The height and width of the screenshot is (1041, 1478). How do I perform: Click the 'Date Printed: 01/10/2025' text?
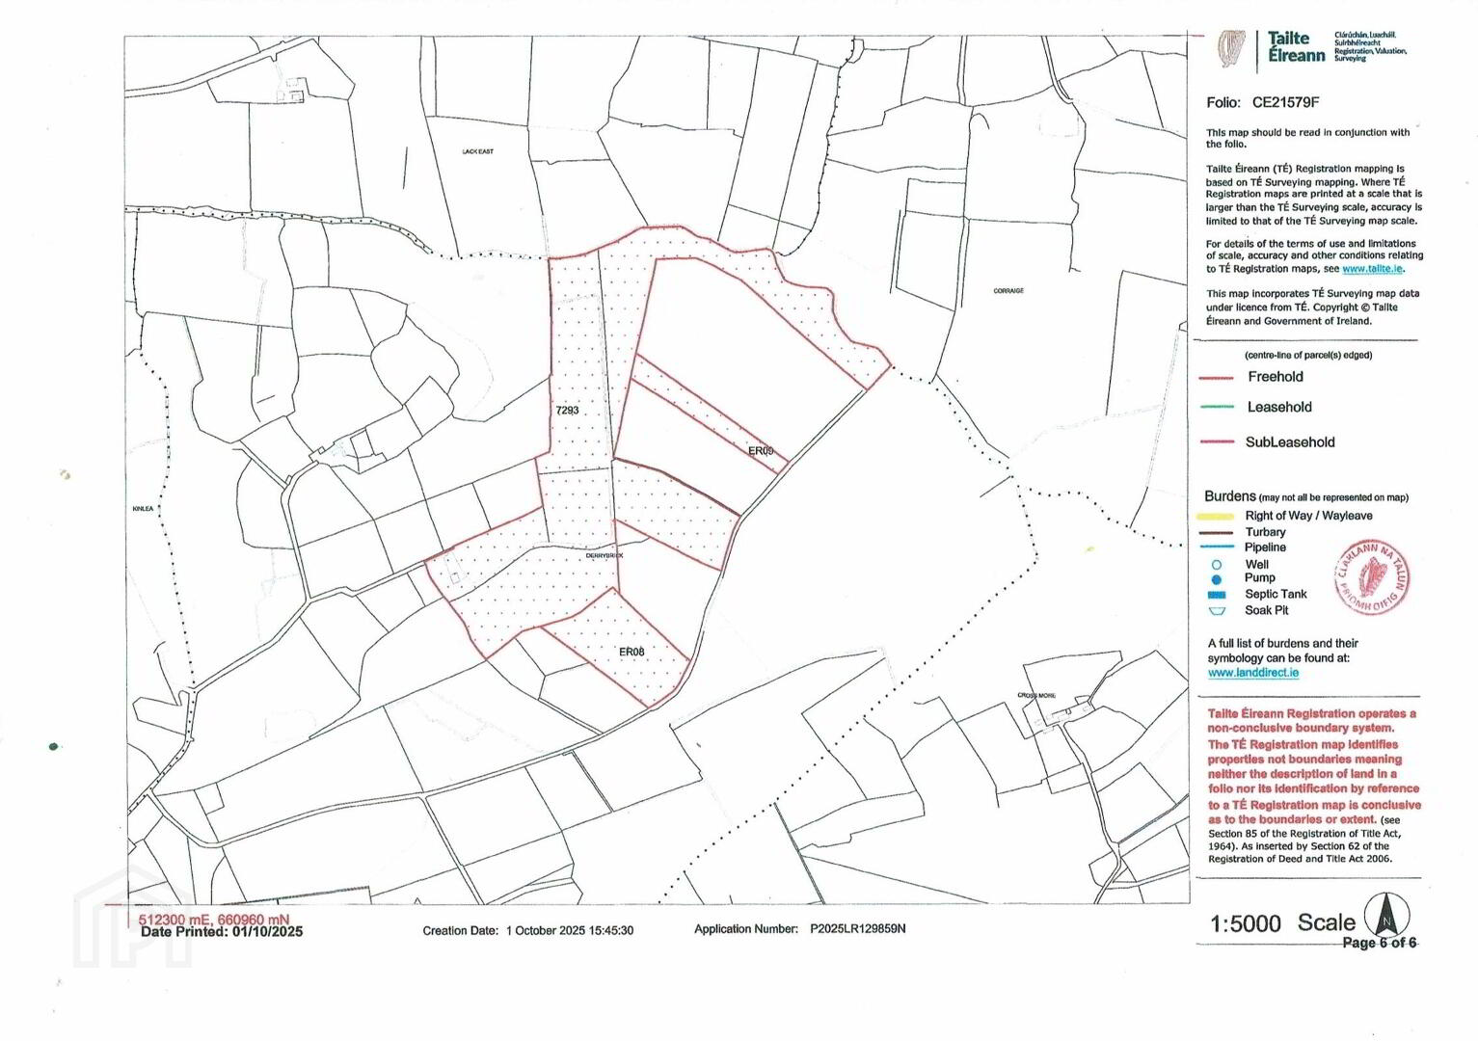[222, 932]
